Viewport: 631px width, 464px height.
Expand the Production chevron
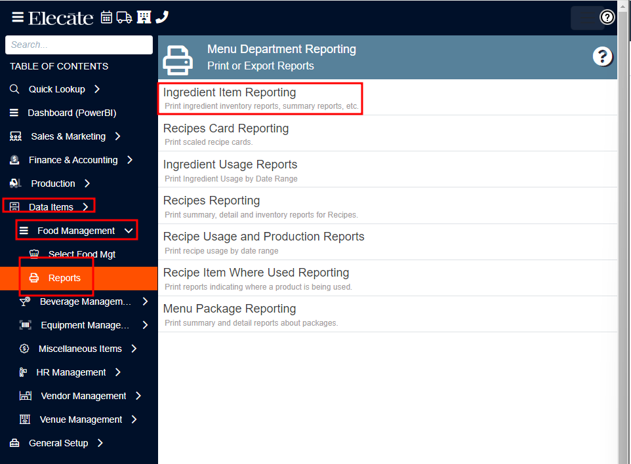click(87, 184)
